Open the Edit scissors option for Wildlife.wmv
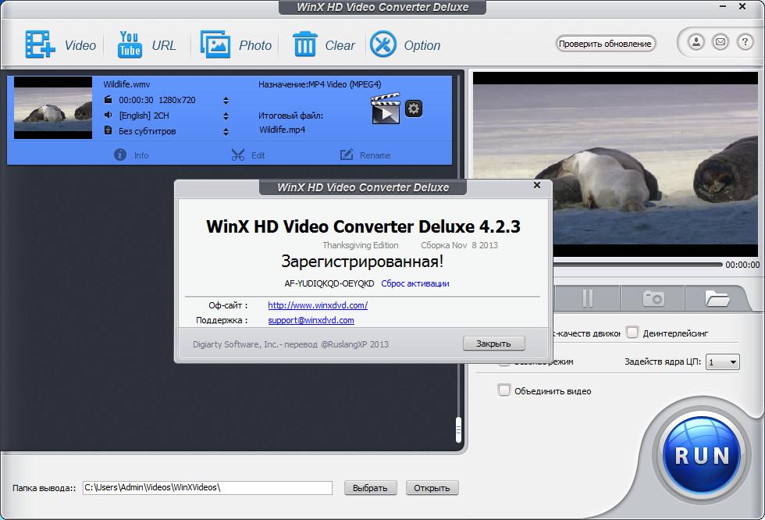765x520 pixels. point(248,155)
